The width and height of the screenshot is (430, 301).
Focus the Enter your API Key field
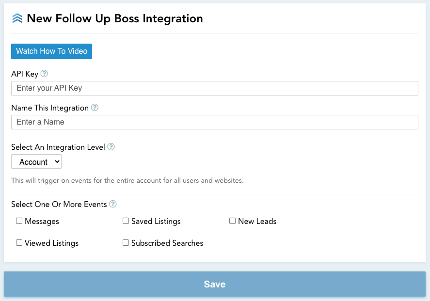click(x=215, y=88)
